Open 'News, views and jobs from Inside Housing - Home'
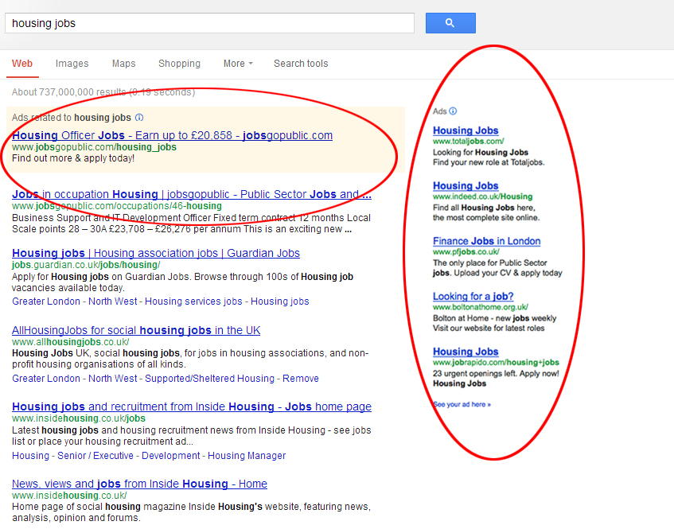This screenshot has height=529, width=674. click(139, 484)
